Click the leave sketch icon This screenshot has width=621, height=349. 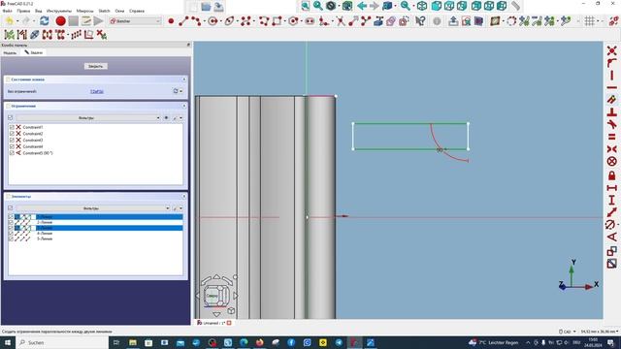point(453,21)
